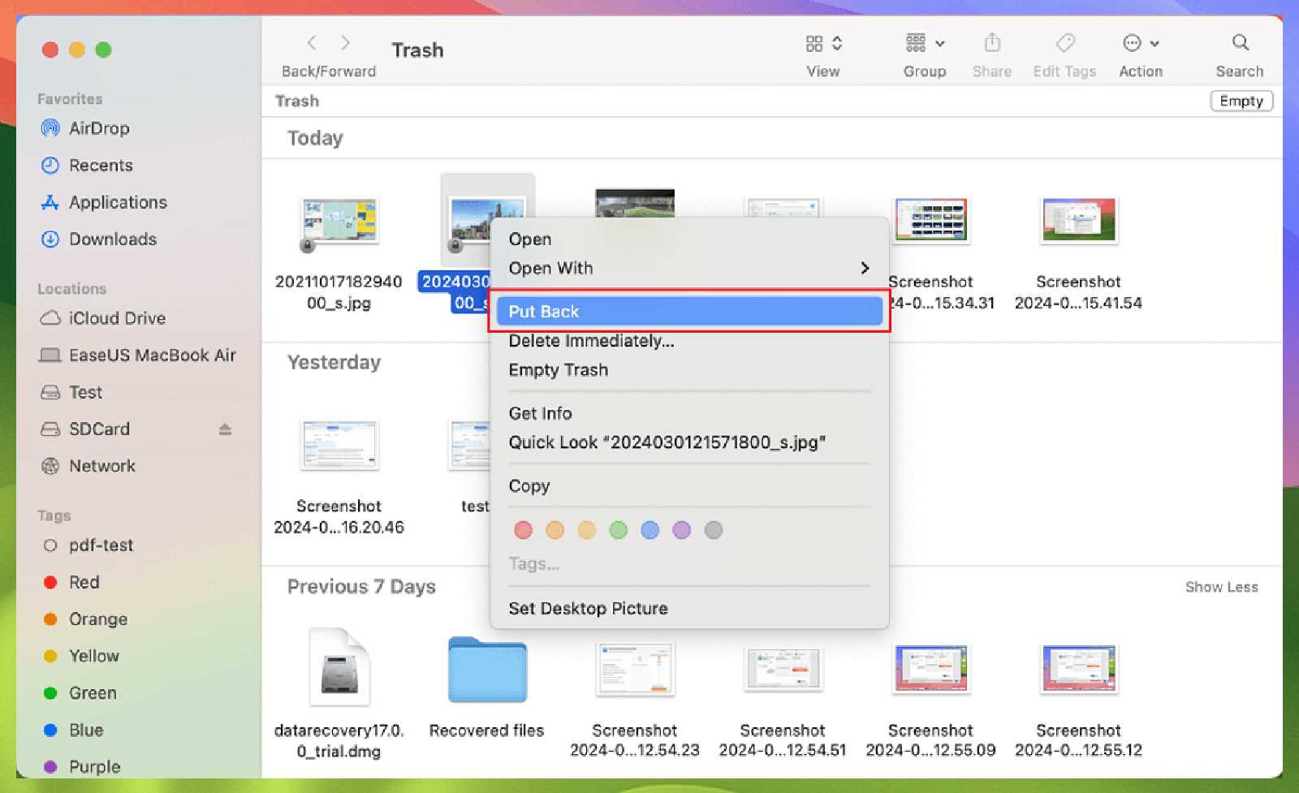Select Get Info in the context menu

tap(540, 413)
